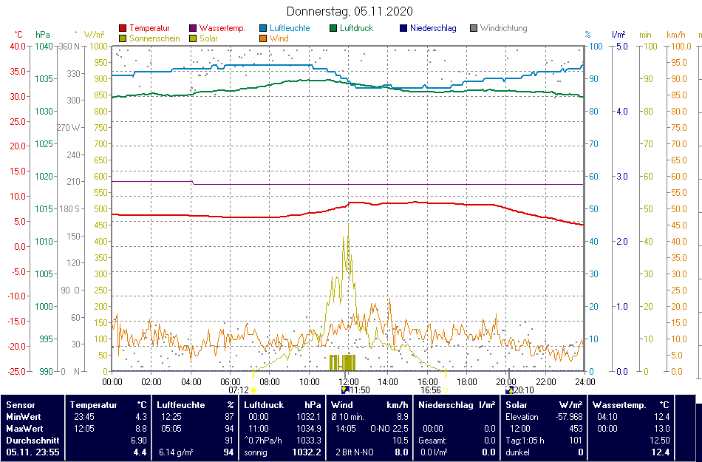Screen dimensions: 702x462
Task: Click the maximum pressure value 1034.9
Action: [308, 429]
